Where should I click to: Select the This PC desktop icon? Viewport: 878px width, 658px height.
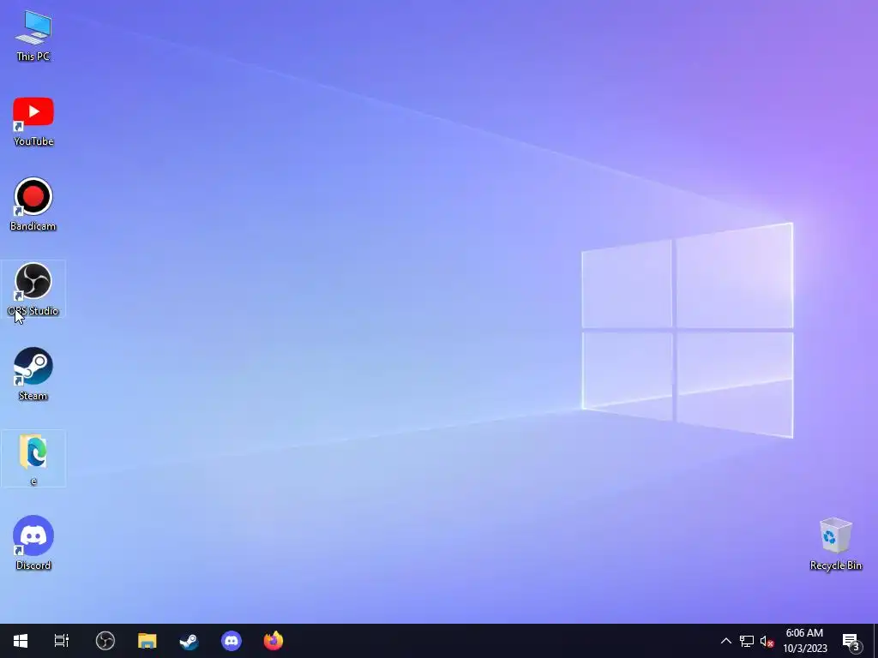(x=33, y=35)
